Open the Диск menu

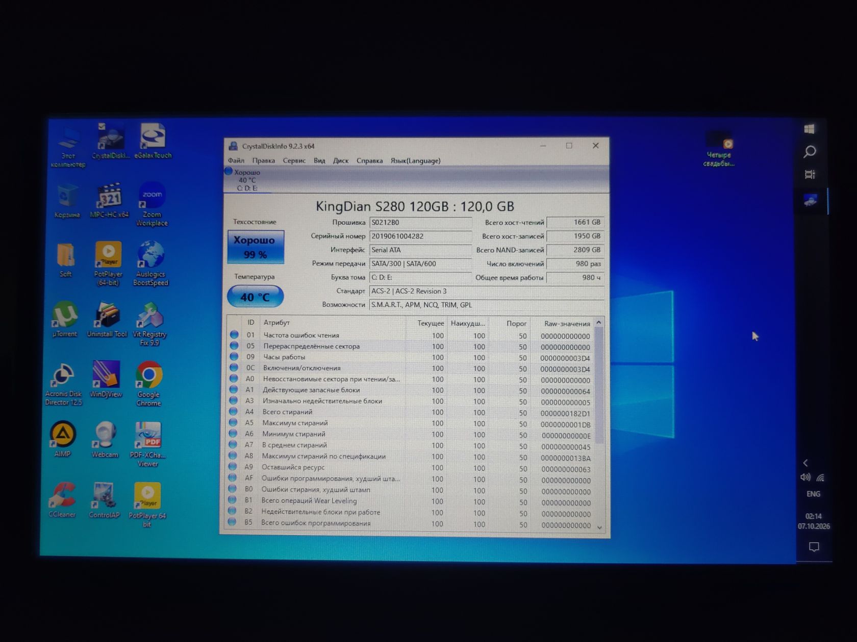pyautogui.click(x=341, y=160)
